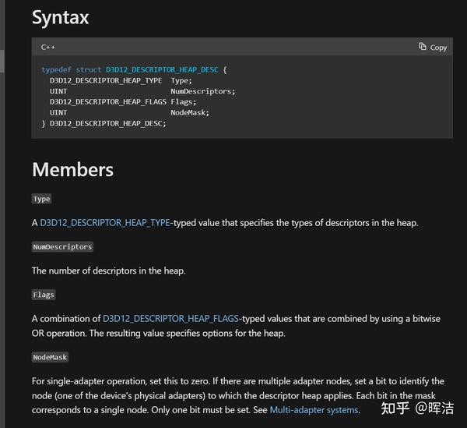
Task: Click the @晖洁 username watermark
Action: coord(434,407)
